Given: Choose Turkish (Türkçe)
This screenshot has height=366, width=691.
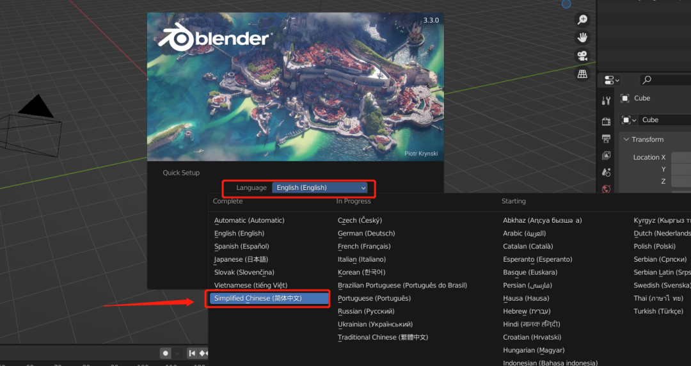Looking at the screenshot, I should [x=658, y=312].
